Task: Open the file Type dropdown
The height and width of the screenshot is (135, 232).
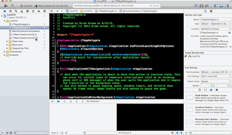Action: tap(215, 23)
